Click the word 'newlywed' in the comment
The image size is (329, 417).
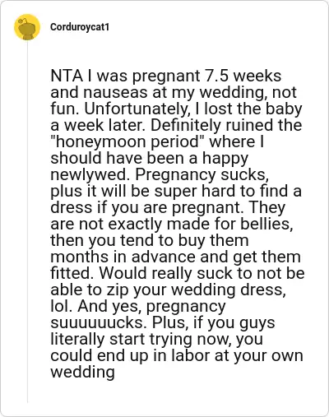tap(90, 175)
